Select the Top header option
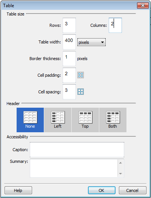The image size is (151, 198). pyautogui.click(x=85, y=120)
